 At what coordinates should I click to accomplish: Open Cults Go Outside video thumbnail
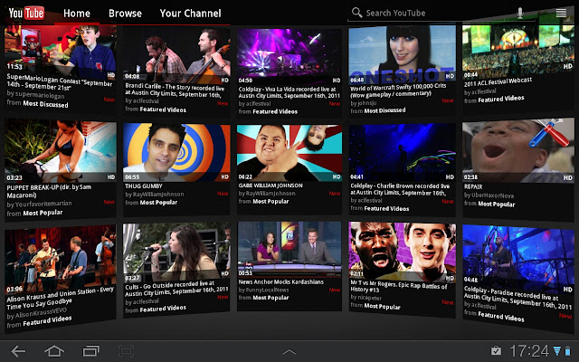[x=176, y=252]
